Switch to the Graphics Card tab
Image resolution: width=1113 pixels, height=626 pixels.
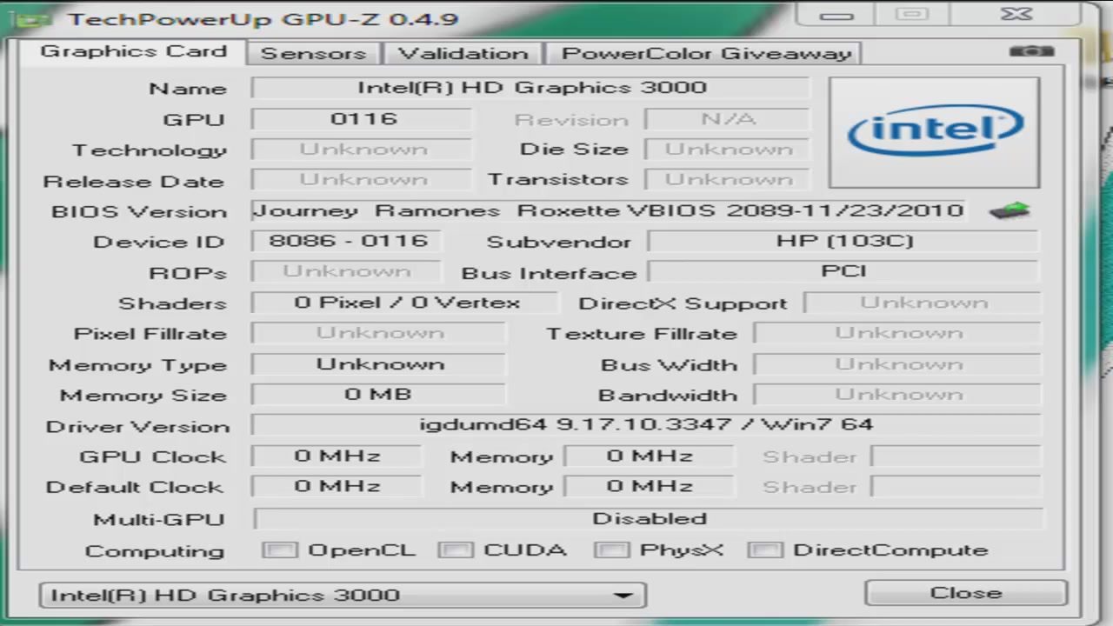click(x=133, y=51)
